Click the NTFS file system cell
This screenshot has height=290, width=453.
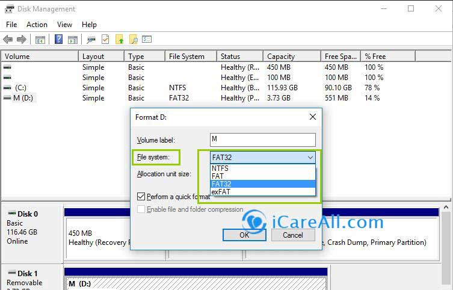click(177, 87)
